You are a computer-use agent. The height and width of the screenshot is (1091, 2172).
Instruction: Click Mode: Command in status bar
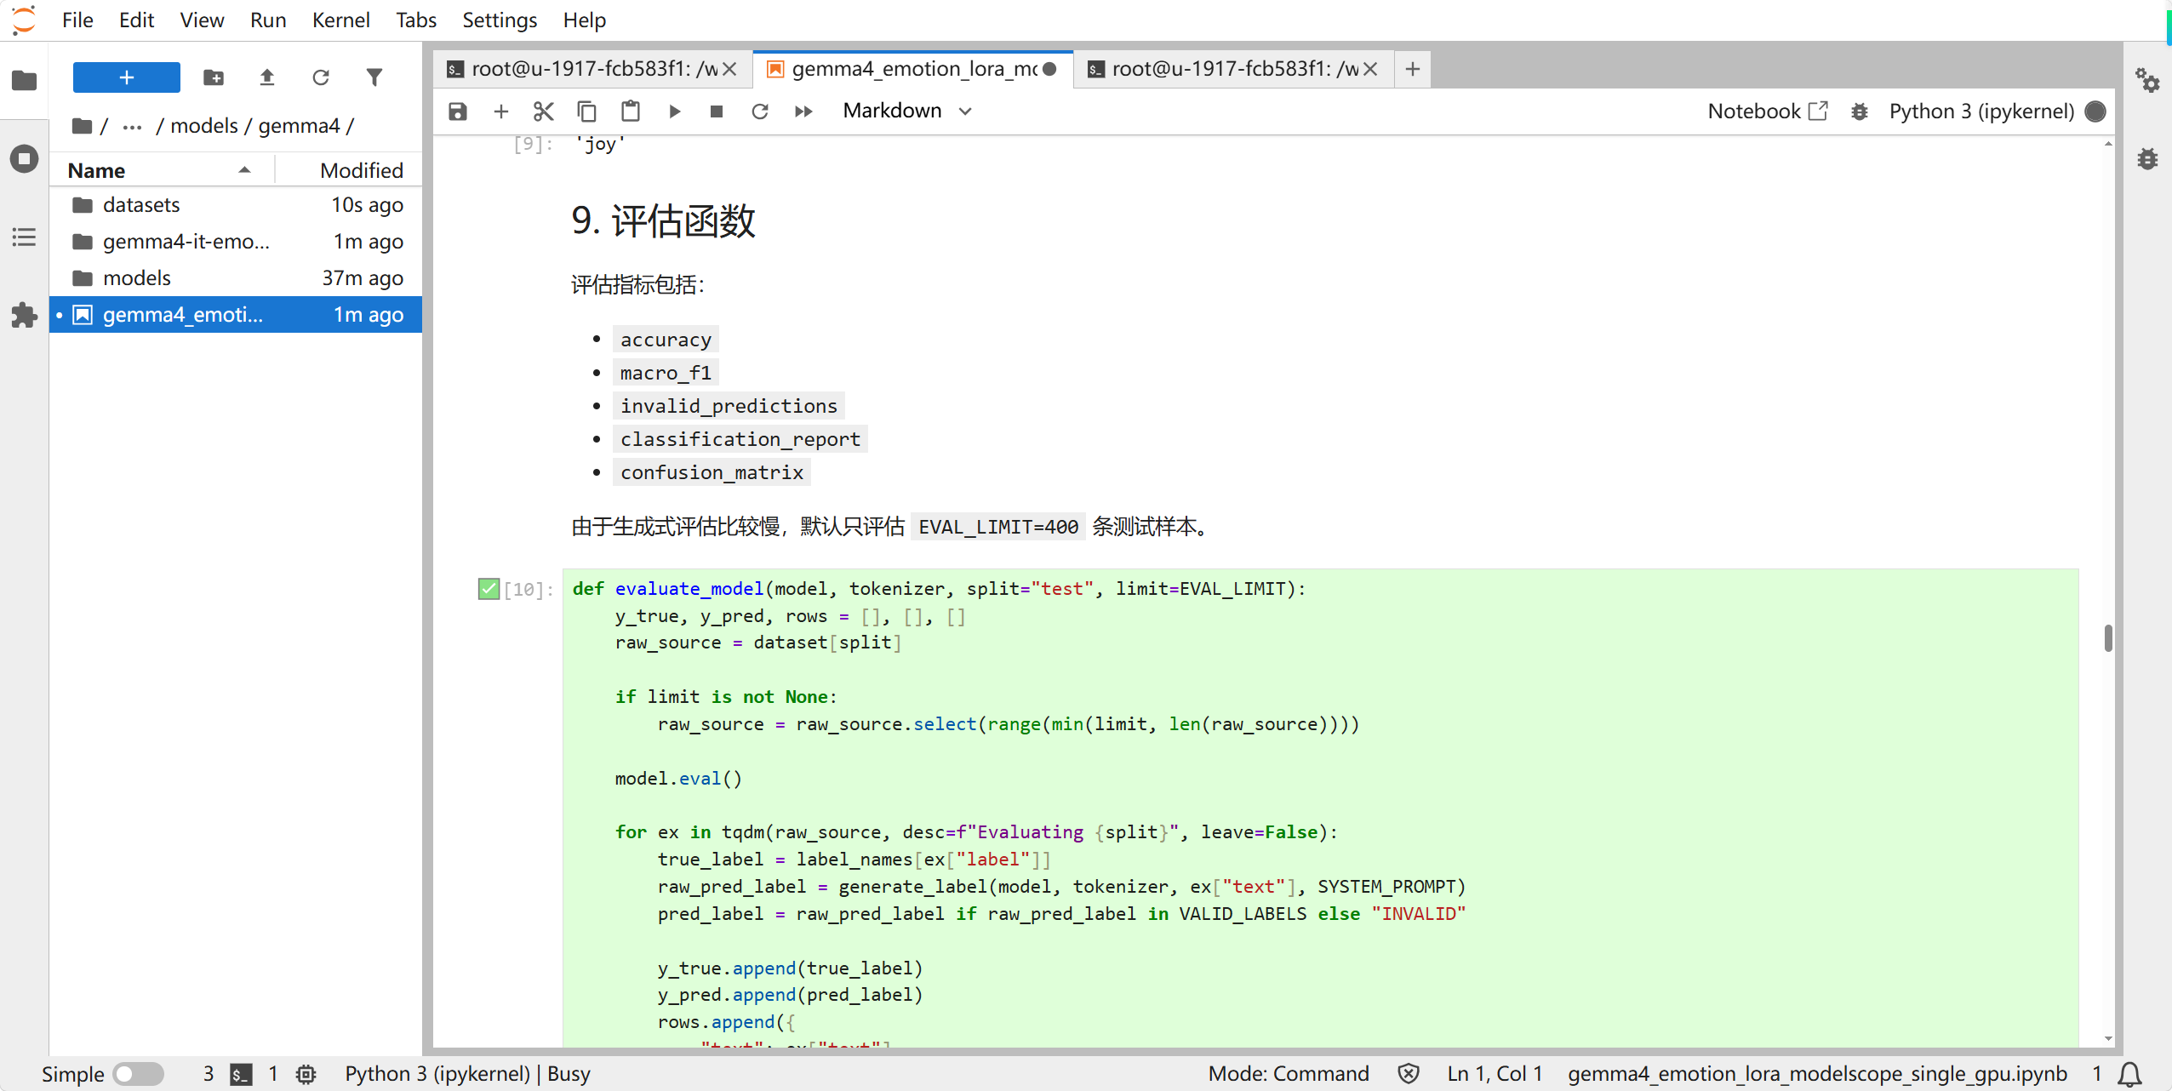click(x=1289, y=1074)
